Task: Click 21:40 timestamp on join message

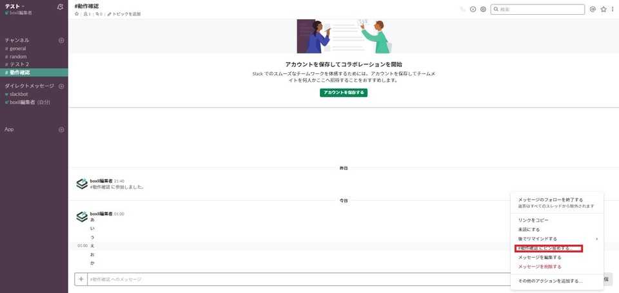Action: coord(119,181)
